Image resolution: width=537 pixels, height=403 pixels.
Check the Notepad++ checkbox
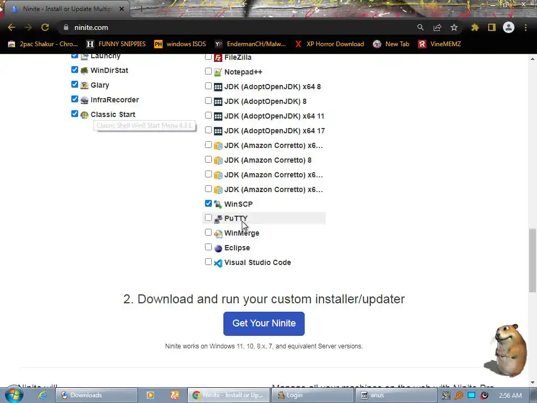tap(208, 71)
